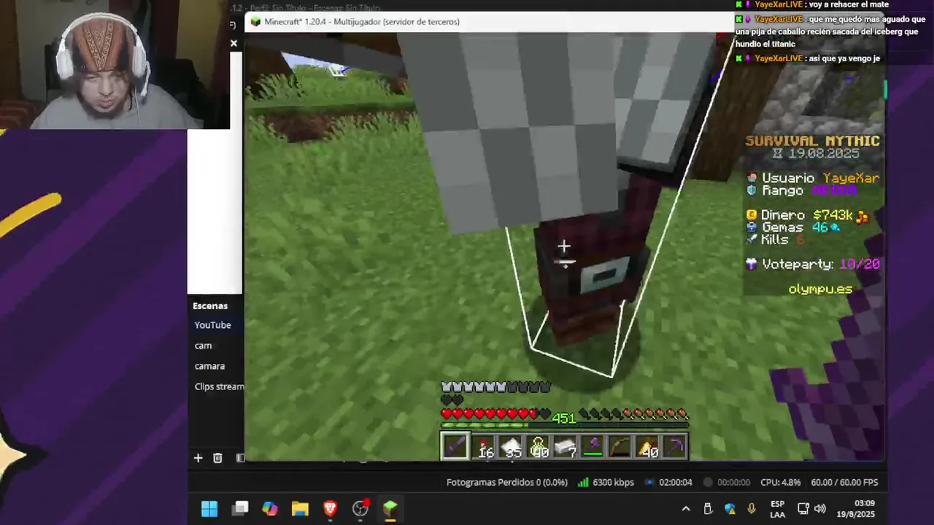
Task: Open the Windows Start menu
Action: pyautogui.click(x=209, y=508)
